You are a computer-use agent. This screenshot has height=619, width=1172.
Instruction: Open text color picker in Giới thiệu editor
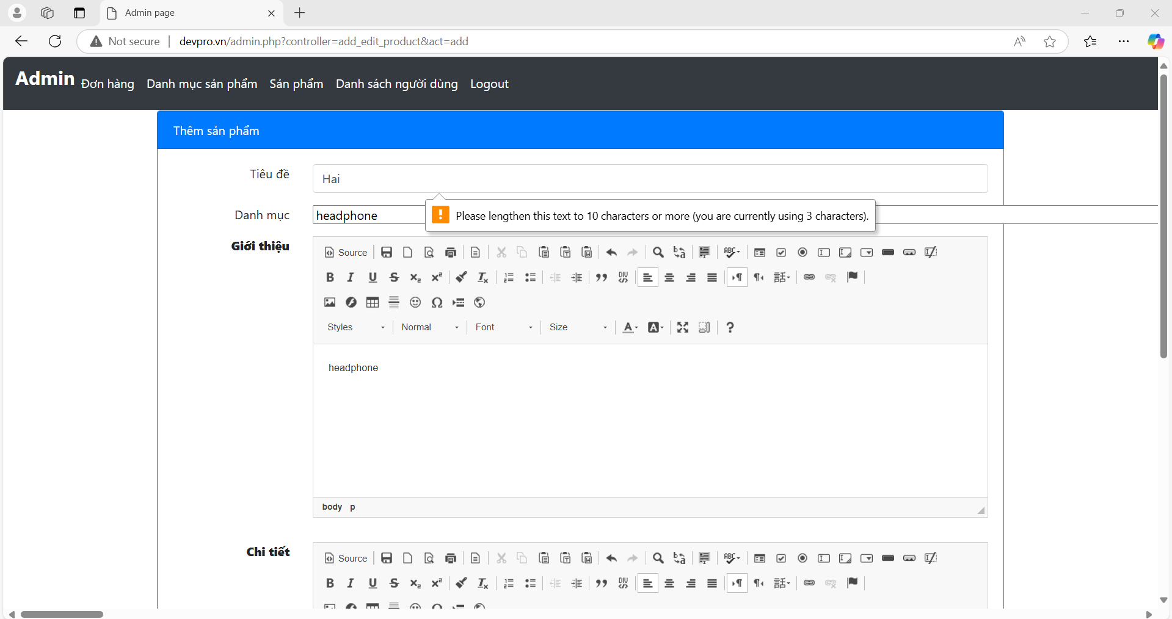coord(630,328)
